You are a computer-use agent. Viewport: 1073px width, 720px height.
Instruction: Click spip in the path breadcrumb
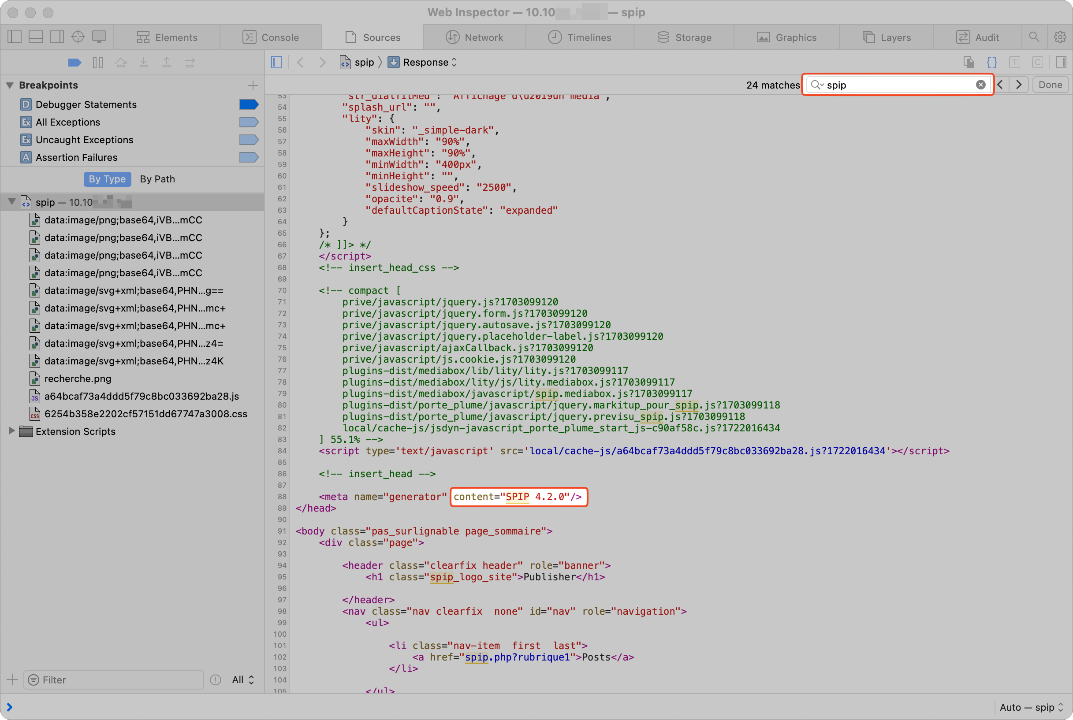[358, 63]
